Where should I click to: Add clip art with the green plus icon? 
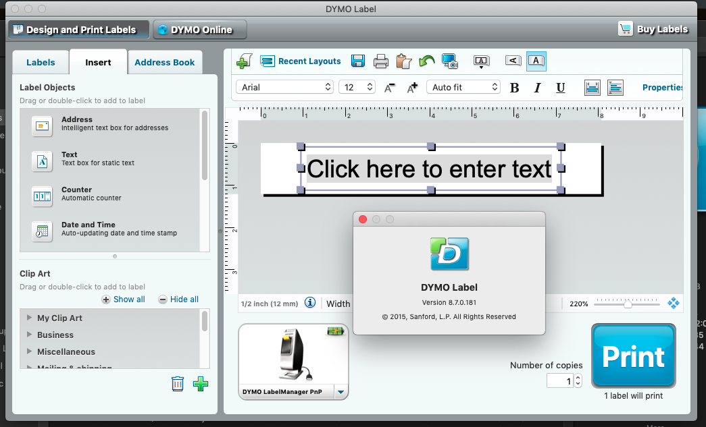click(201, 384)
